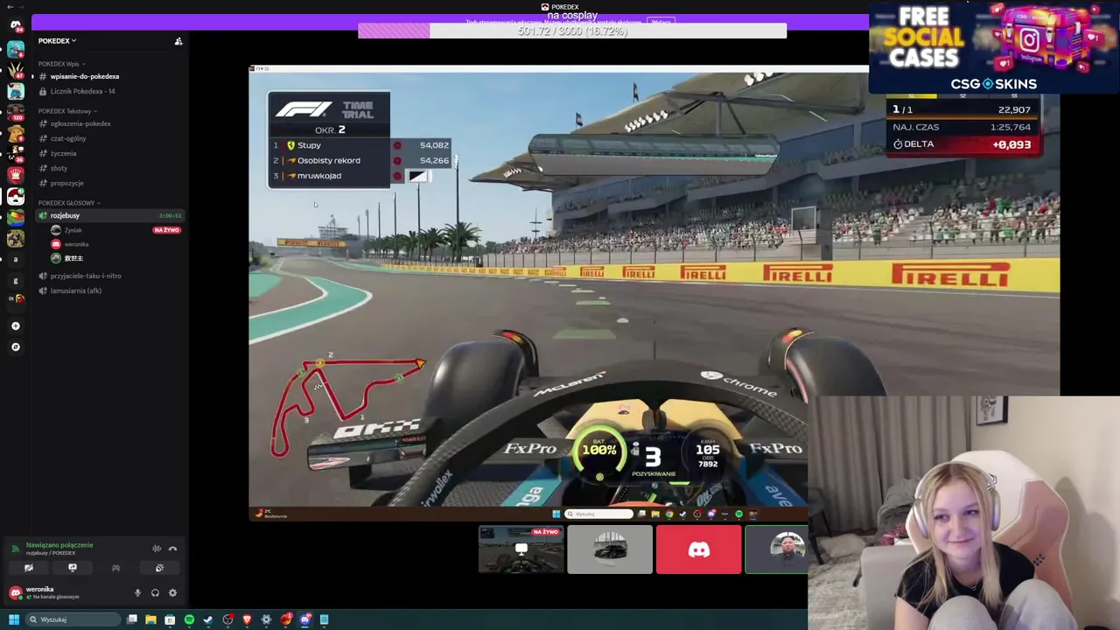Collapse the POKEDEX Tekstowy category
This screenshot has width=1120, height=630.
click(x=67, y=111)
